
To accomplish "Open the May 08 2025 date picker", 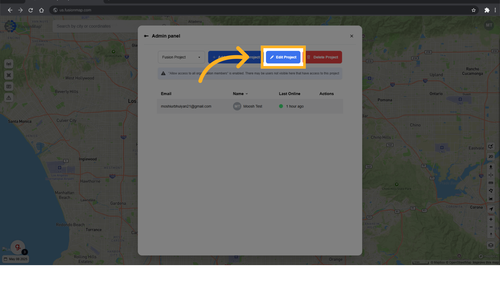I will [x=16, y=259].
